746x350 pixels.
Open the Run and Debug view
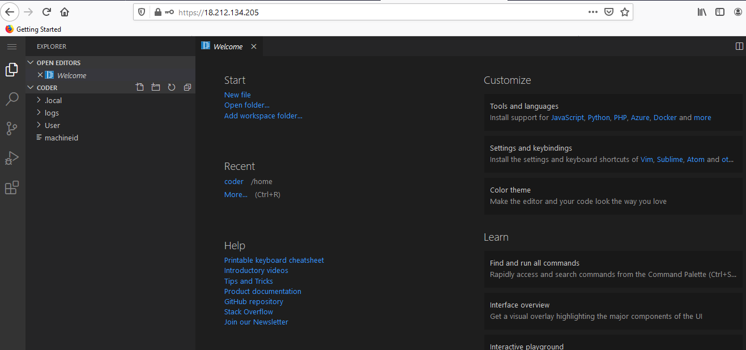(12, 158)
